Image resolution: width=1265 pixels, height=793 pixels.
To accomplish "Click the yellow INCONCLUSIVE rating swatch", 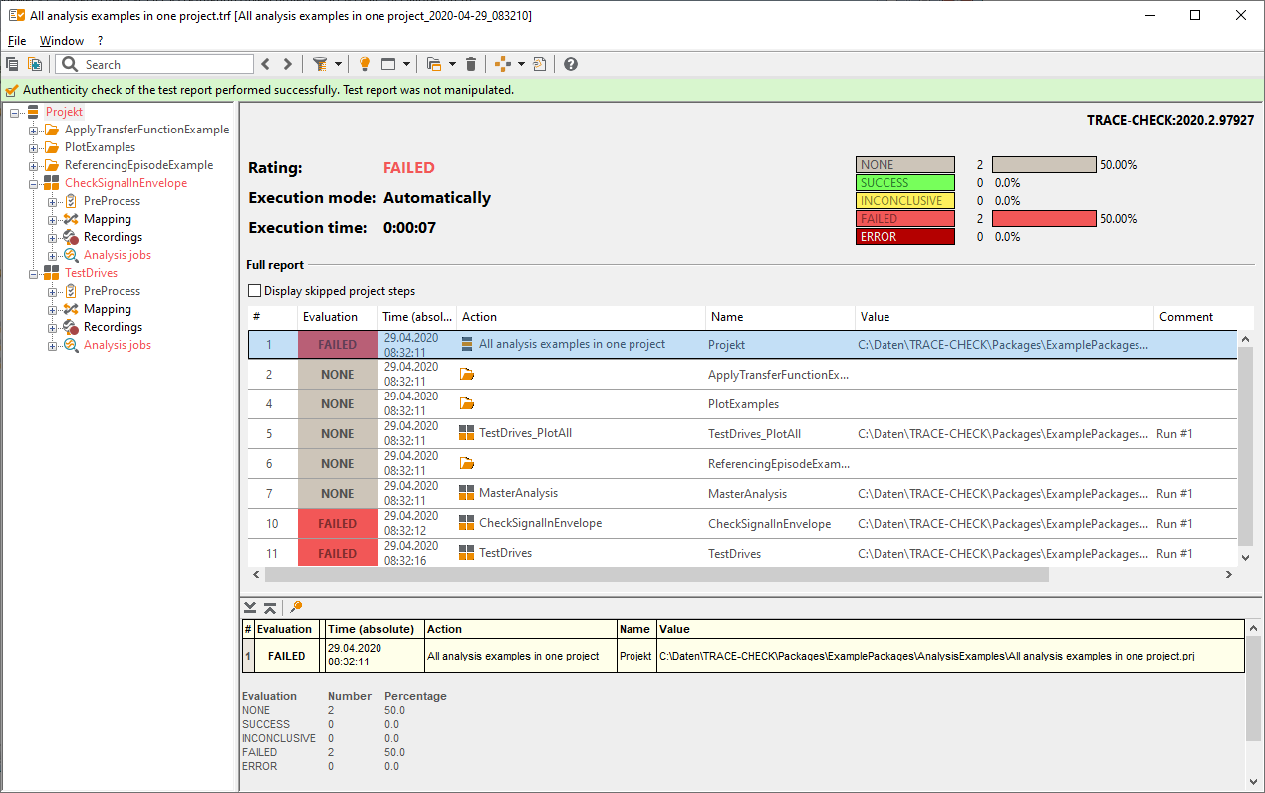I will pyautogui.click(x=904, y=201).
